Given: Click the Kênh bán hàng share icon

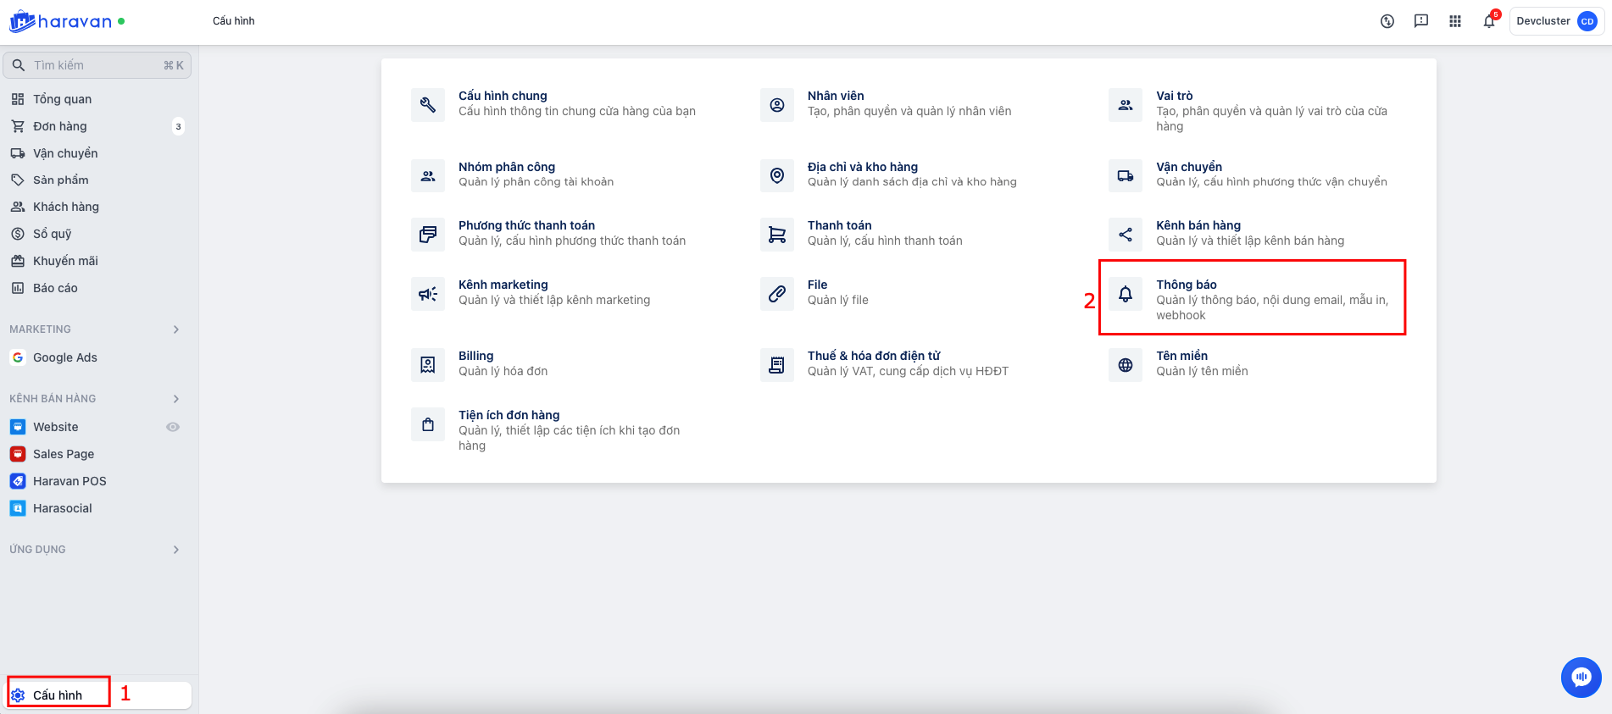Looking at the screenshot, I should (x=1126, y=235).
